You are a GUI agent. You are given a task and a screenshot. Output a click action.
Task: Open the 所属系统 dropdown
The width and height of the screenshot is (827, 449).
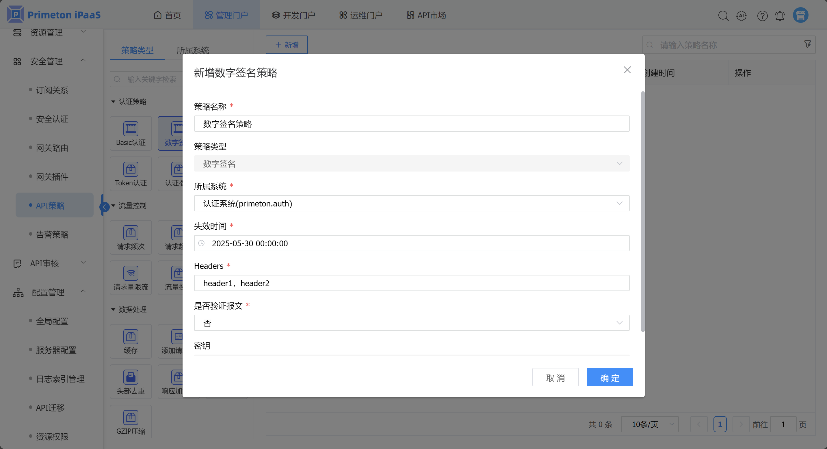(411, 204)
